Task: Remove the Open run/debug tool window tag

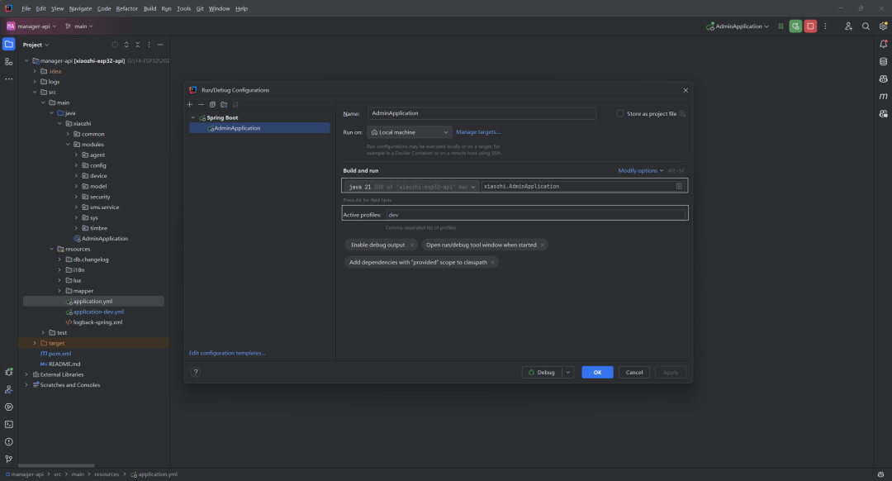Action: coord(542,245)
